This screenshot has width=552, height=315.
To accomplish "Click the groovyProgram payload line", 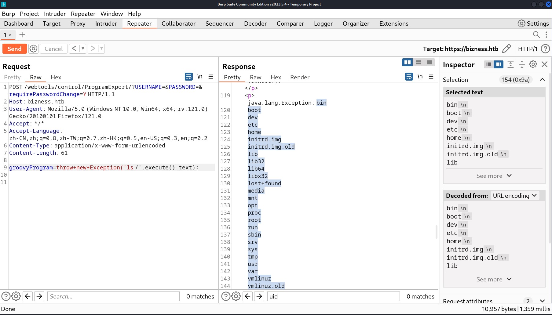I will [112, 167].
